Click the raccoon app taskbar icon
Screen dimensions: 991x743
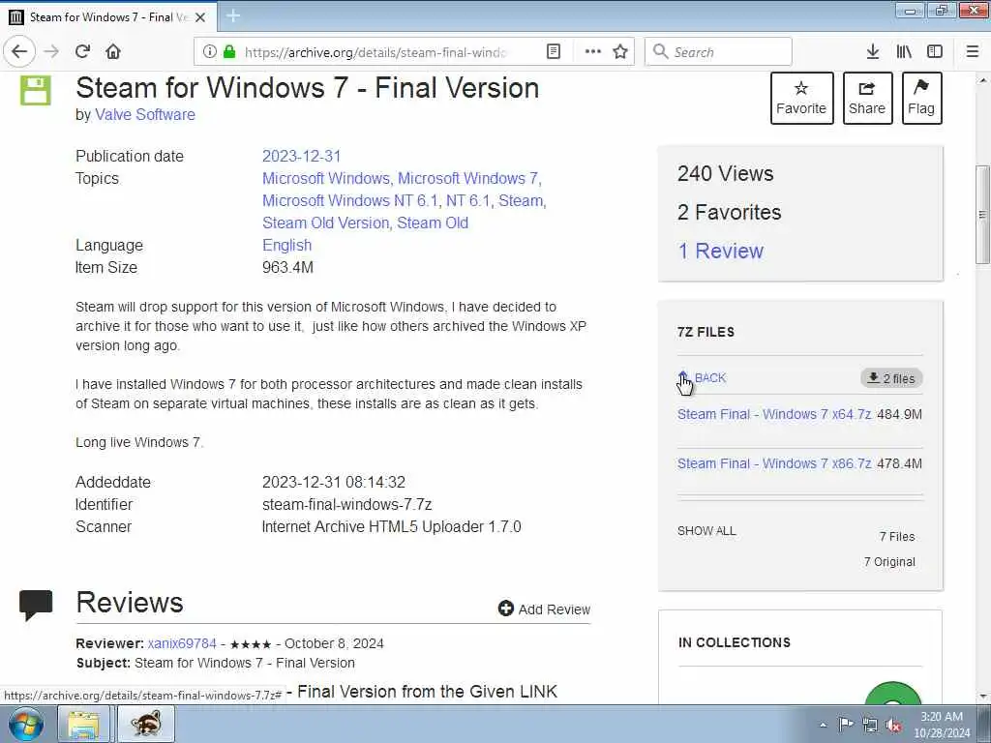point(145,724)
